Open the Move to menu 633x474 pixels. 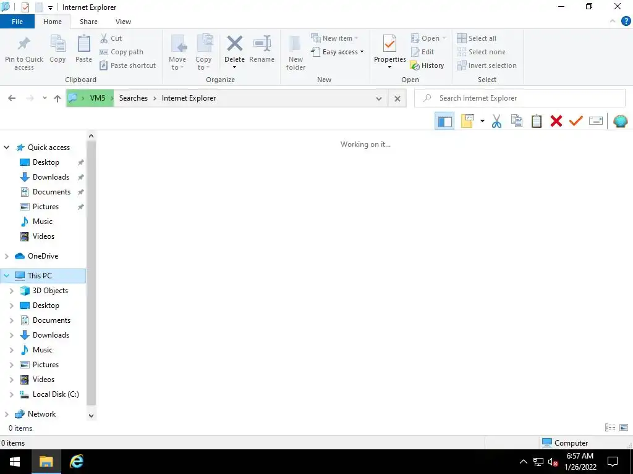[177, 52]
